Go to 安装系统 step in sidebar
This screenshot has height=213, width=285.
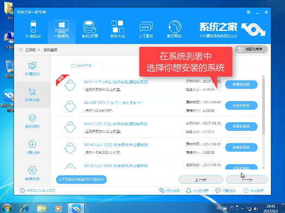point(32,173)
